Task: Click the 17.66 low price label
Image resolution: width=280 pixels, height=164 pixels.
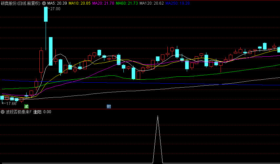Action: coord(11,104)
